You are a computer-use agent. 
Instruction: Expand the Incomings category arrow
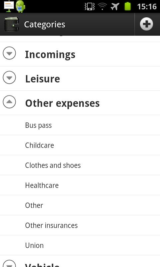(x=9, y=53)
